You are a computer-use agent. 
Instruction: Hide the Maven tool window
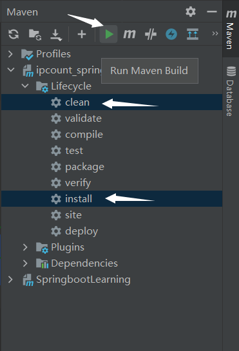212,12
